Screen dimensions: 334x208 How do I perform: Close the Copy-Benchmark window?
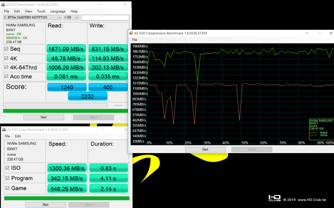(x=126, y=129)
